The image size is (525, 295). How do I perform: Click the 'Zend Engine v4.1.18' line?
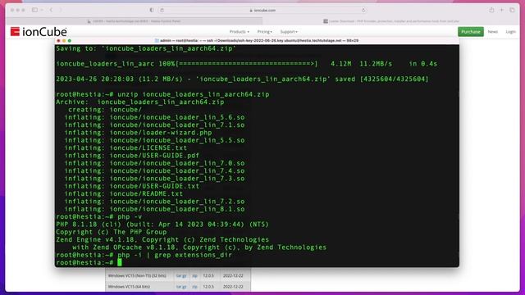(162, 240)
